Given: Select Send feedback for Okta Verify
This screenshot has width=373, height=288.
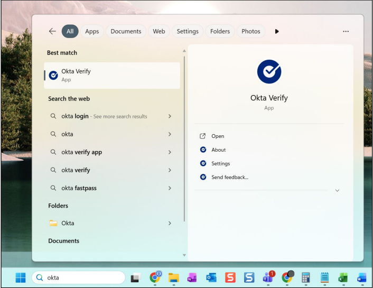Looking at the screenshot, I should click(x=229, y=177).
